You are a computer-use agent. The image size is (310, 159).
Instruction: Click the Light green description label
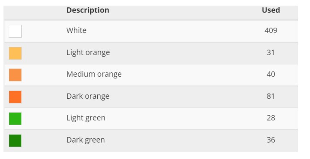(x=86, y=118)
